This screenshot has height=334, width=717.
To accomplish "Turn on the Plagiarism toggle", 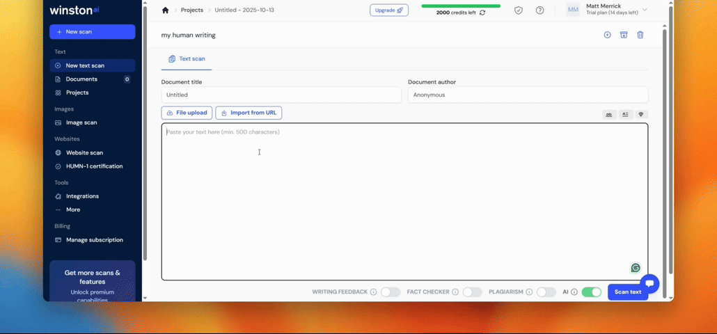I will tap(546, 292).
